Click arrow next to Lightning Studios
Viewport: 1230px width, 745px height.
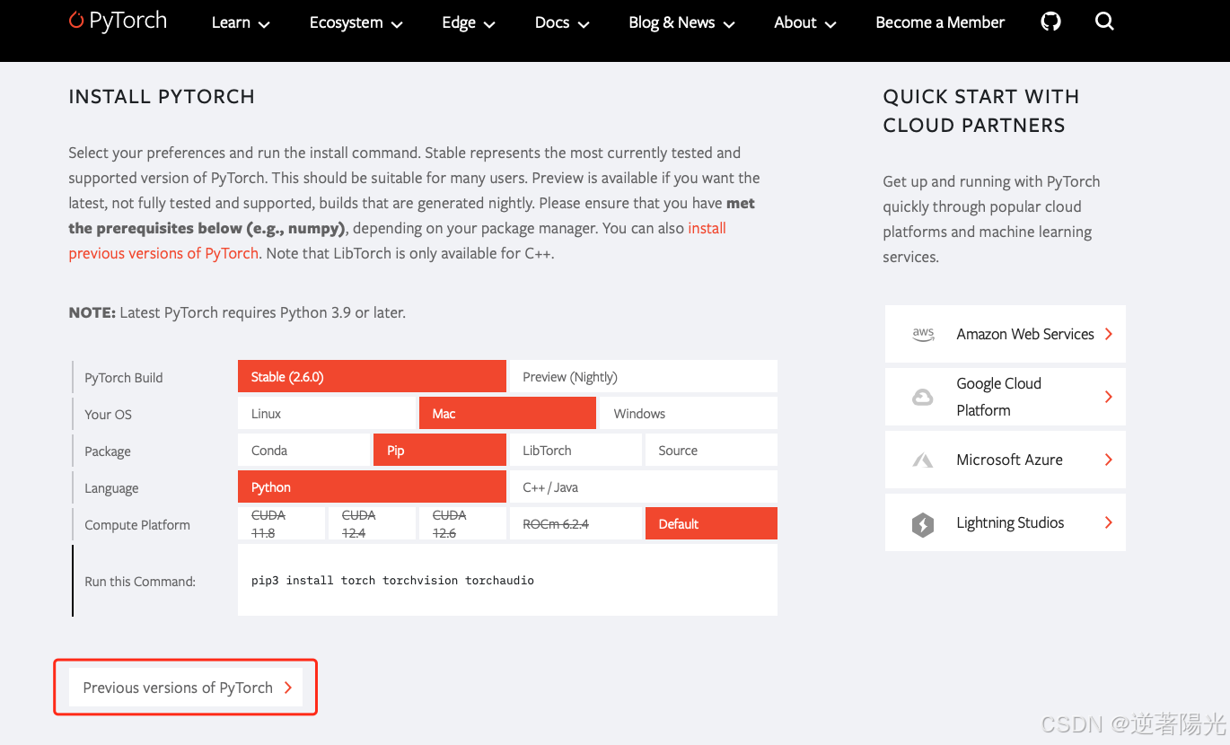point(1109,522)
